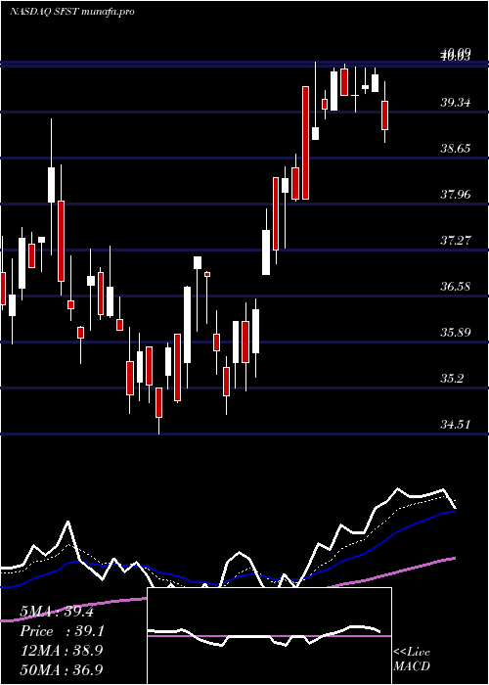Click the last red candlestick near 39.34
This screenshot has height=685, width=489.
(384, 115)
